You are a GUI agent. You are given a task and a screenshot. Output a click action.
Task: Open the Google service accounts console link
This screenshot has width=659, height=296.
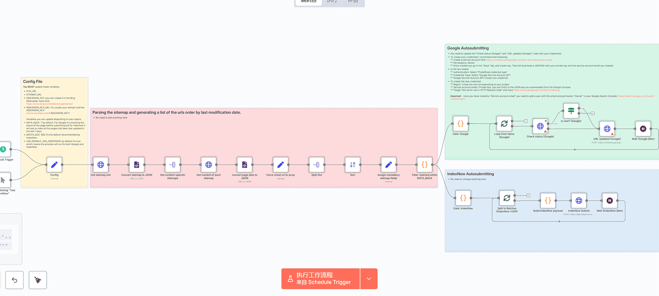click(x=519, y=60)
